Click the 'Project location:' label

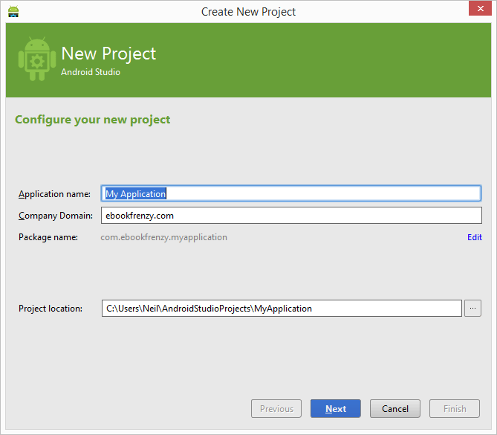point(51,308)
